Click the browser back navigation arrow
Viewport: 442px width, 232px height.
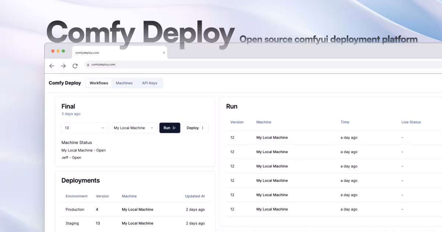pyautogui.click(x=52, y=66)
